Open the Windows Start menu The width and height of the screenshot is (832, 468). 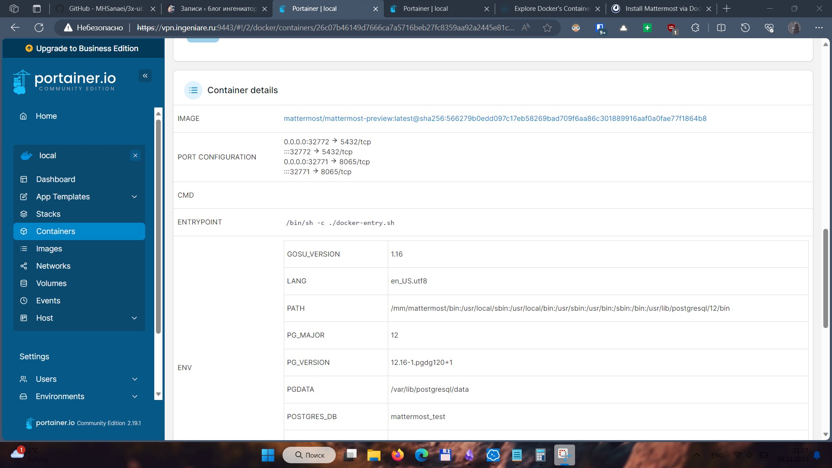268,455
